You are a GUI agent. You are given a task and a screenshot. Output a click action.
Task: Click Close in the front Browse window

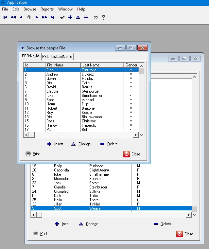pyautogui.click(x=132, y=154)
